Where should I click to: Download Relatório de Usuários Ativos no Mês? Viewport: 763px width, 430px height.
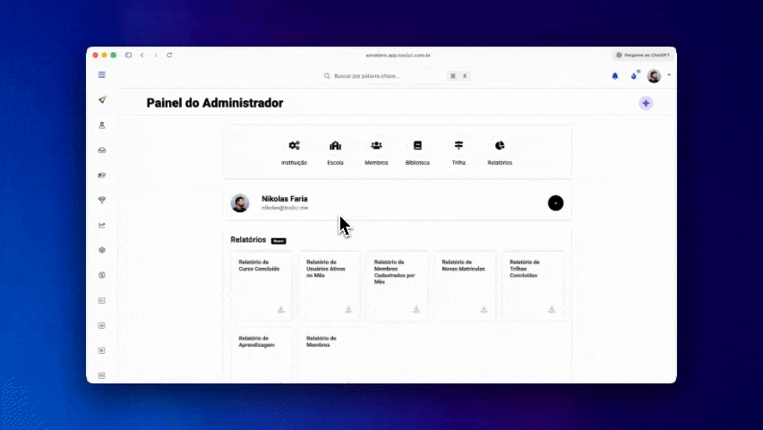348,309
